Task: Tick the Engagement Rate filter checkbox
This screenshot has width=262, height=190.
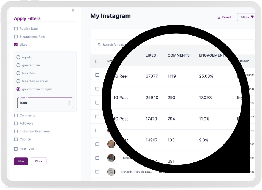Action: pos(16,37)
